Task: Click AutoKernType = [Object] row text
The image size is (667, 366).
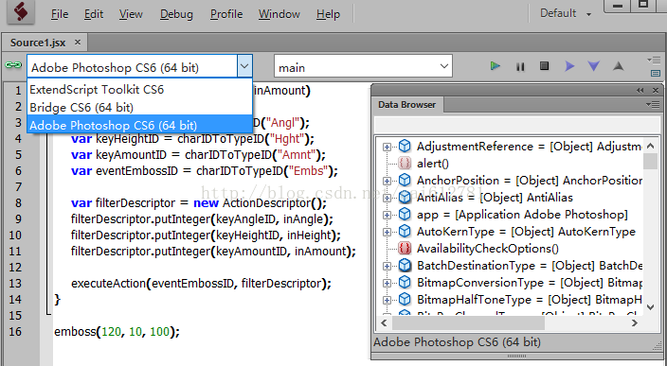Action: [x=526, y=232]
